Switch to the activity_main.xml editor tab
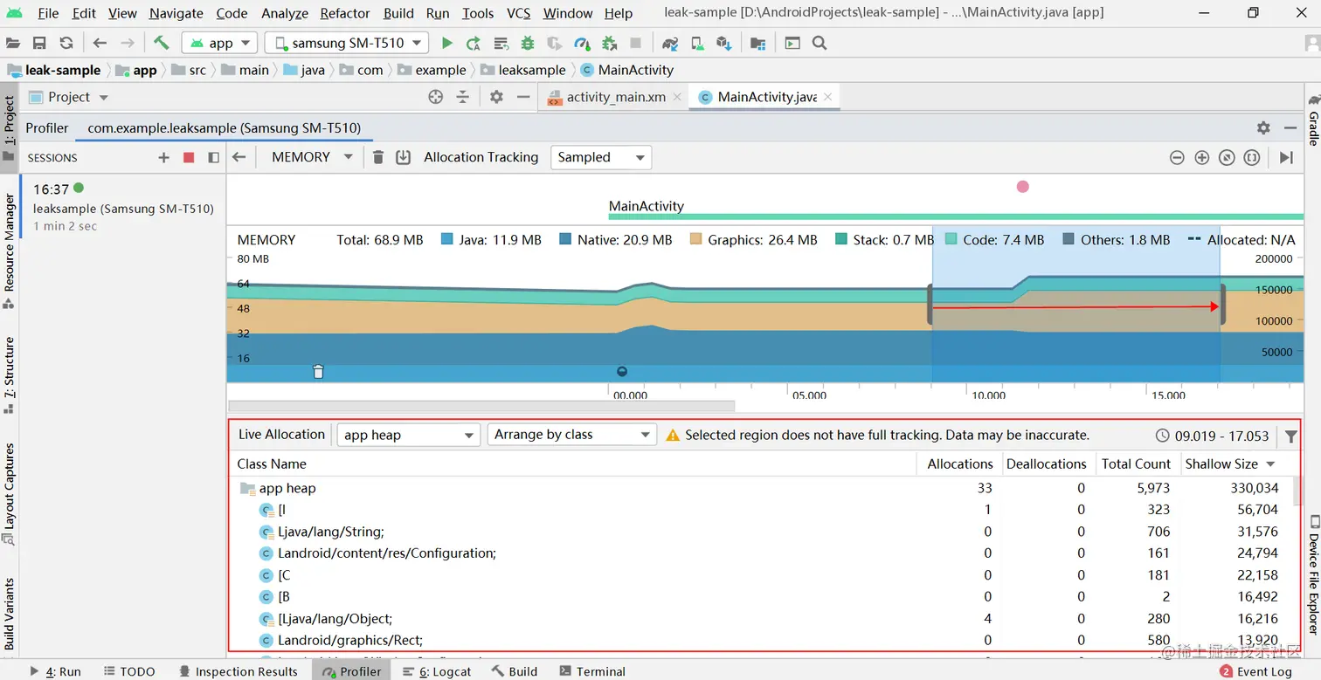1321x680 pixels. (x=616, y=97)
